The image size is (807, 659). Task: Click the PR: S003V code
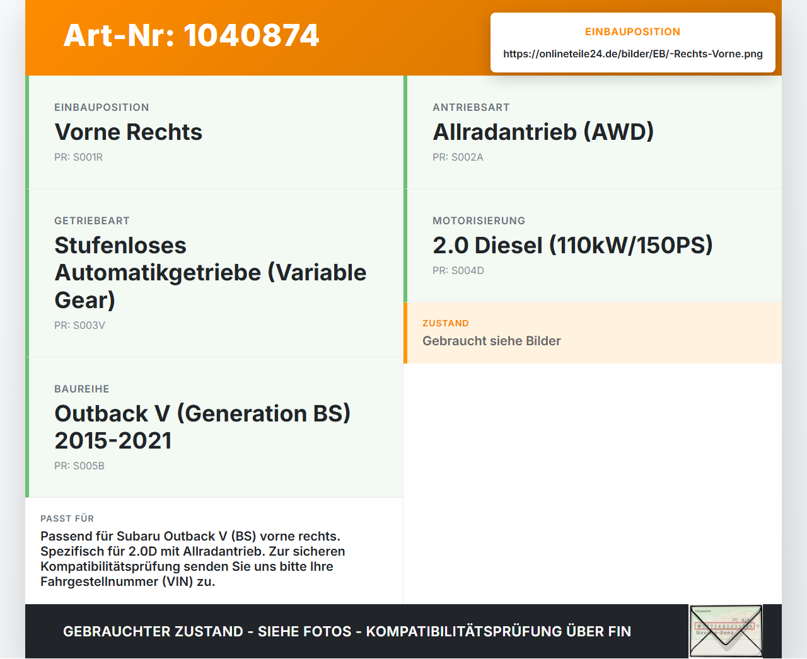(x=79, y=325)
